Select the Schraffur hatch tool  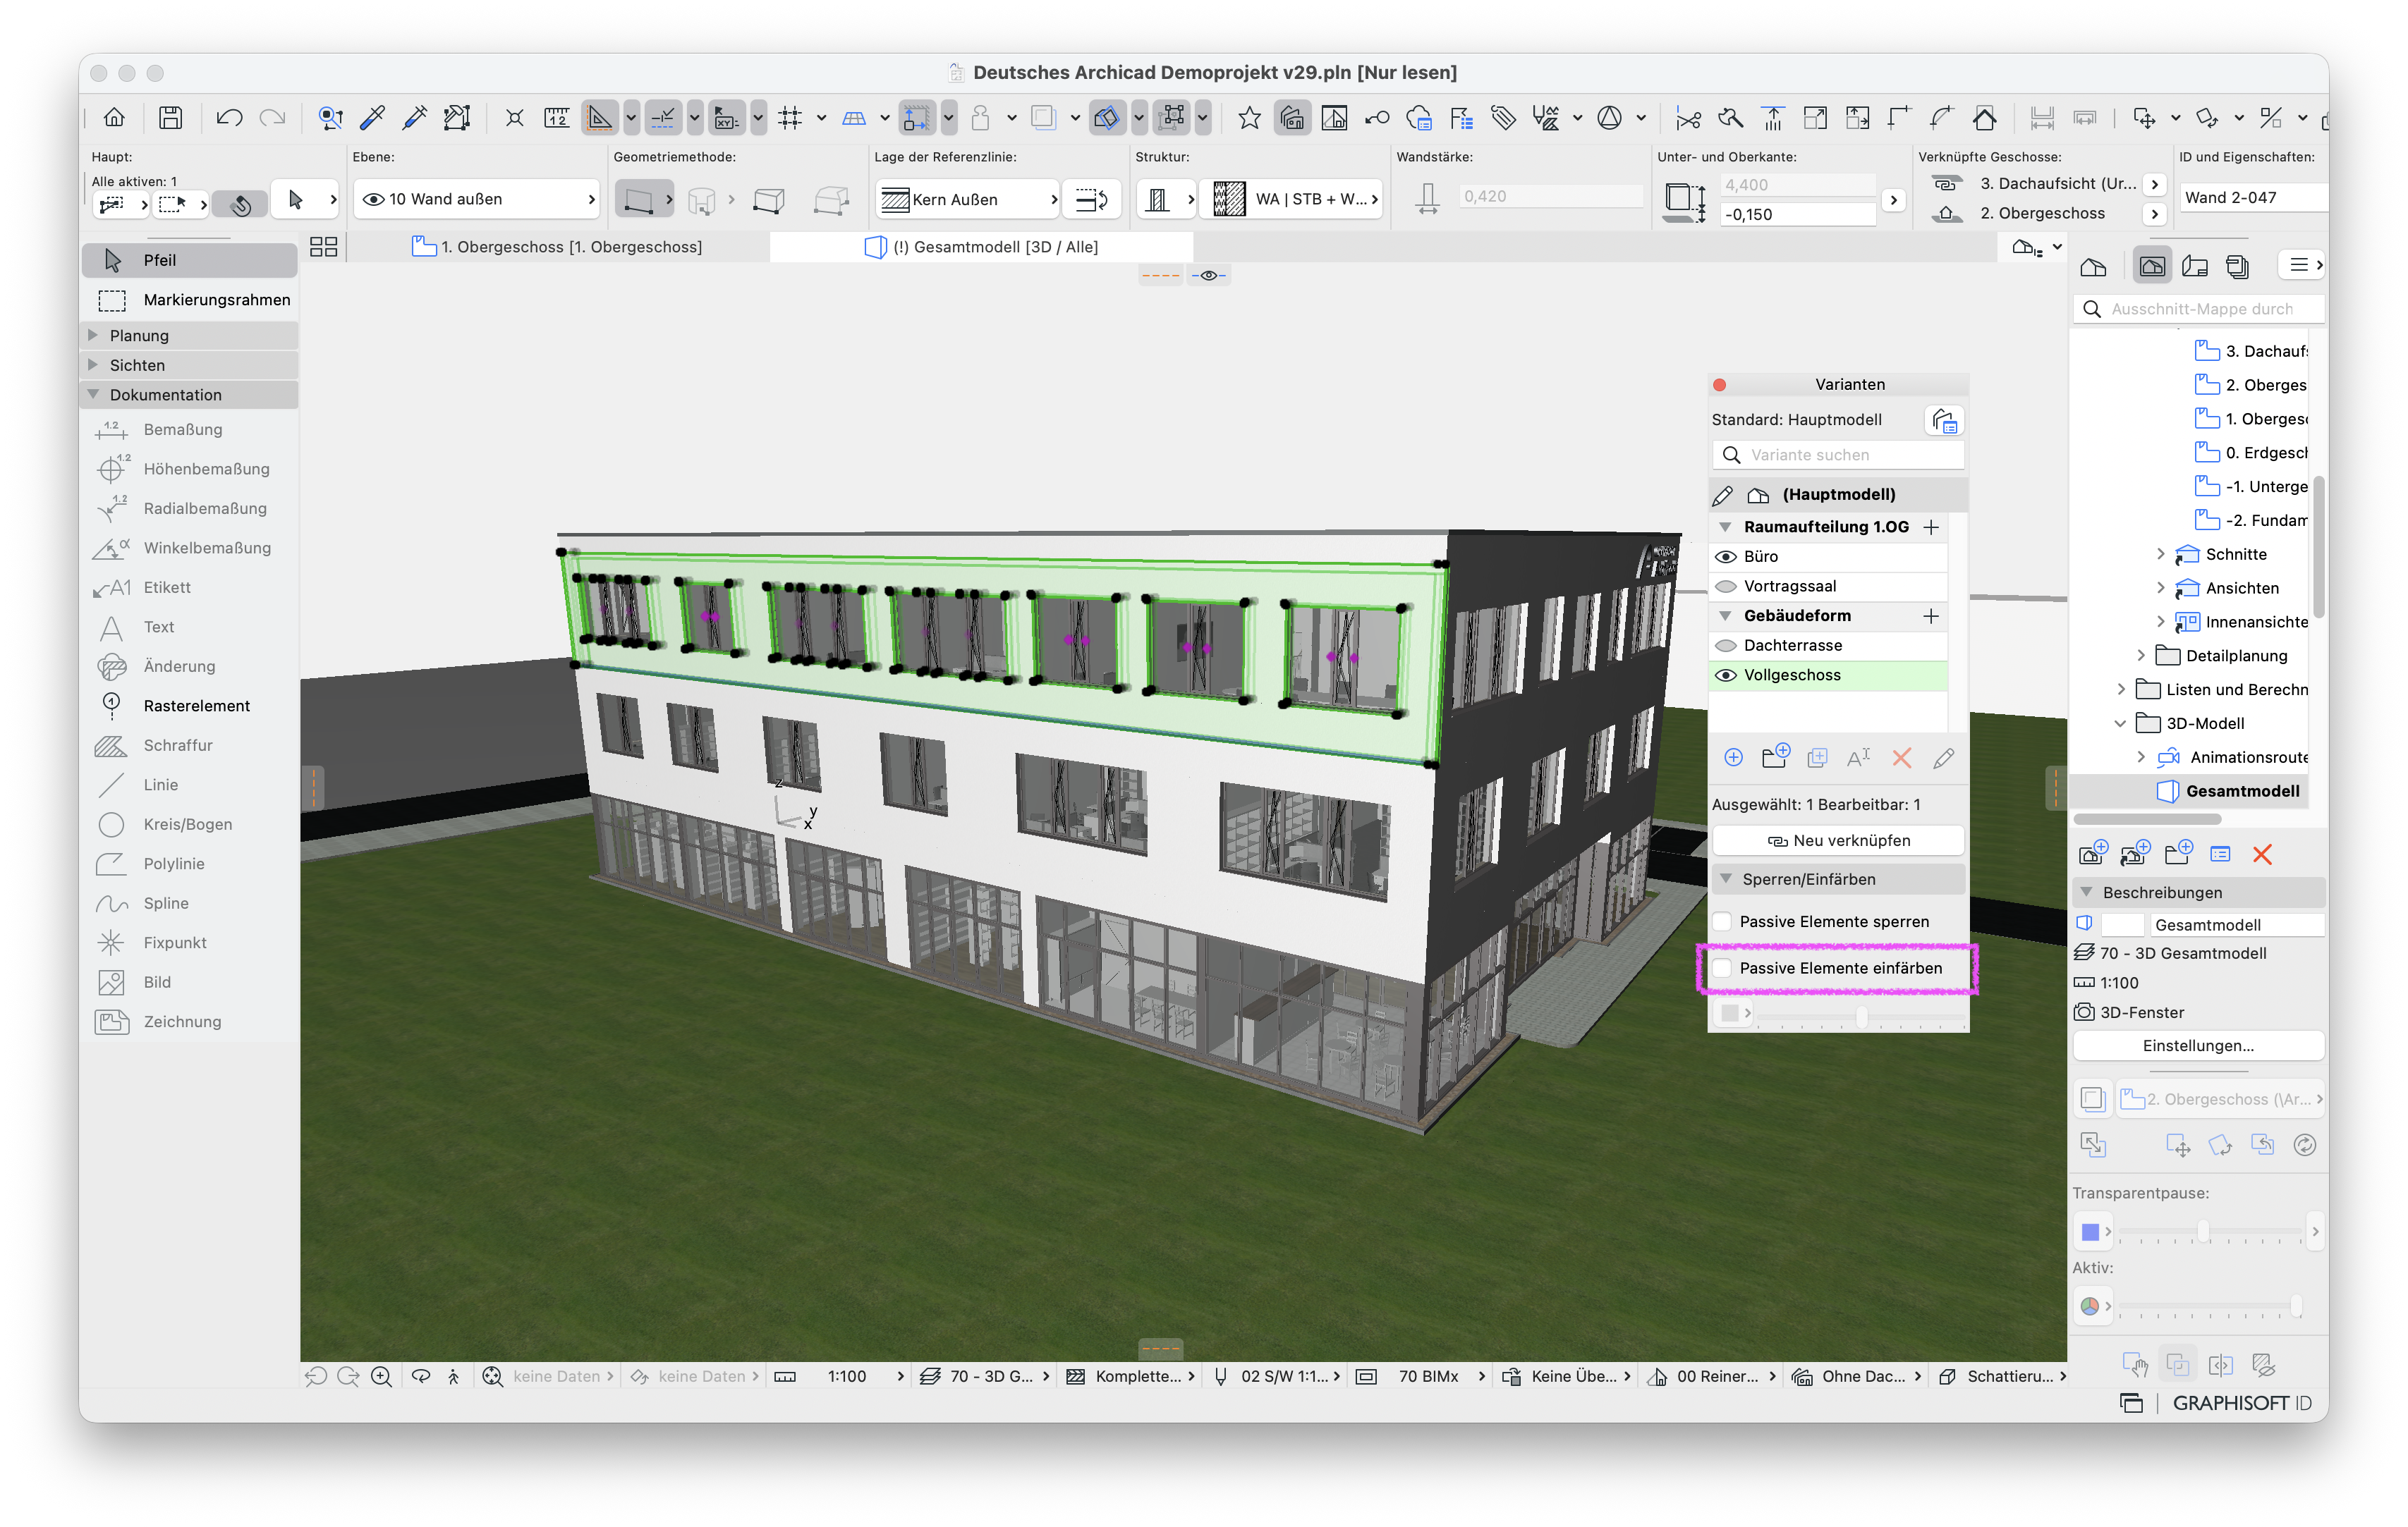click(190, 745)
